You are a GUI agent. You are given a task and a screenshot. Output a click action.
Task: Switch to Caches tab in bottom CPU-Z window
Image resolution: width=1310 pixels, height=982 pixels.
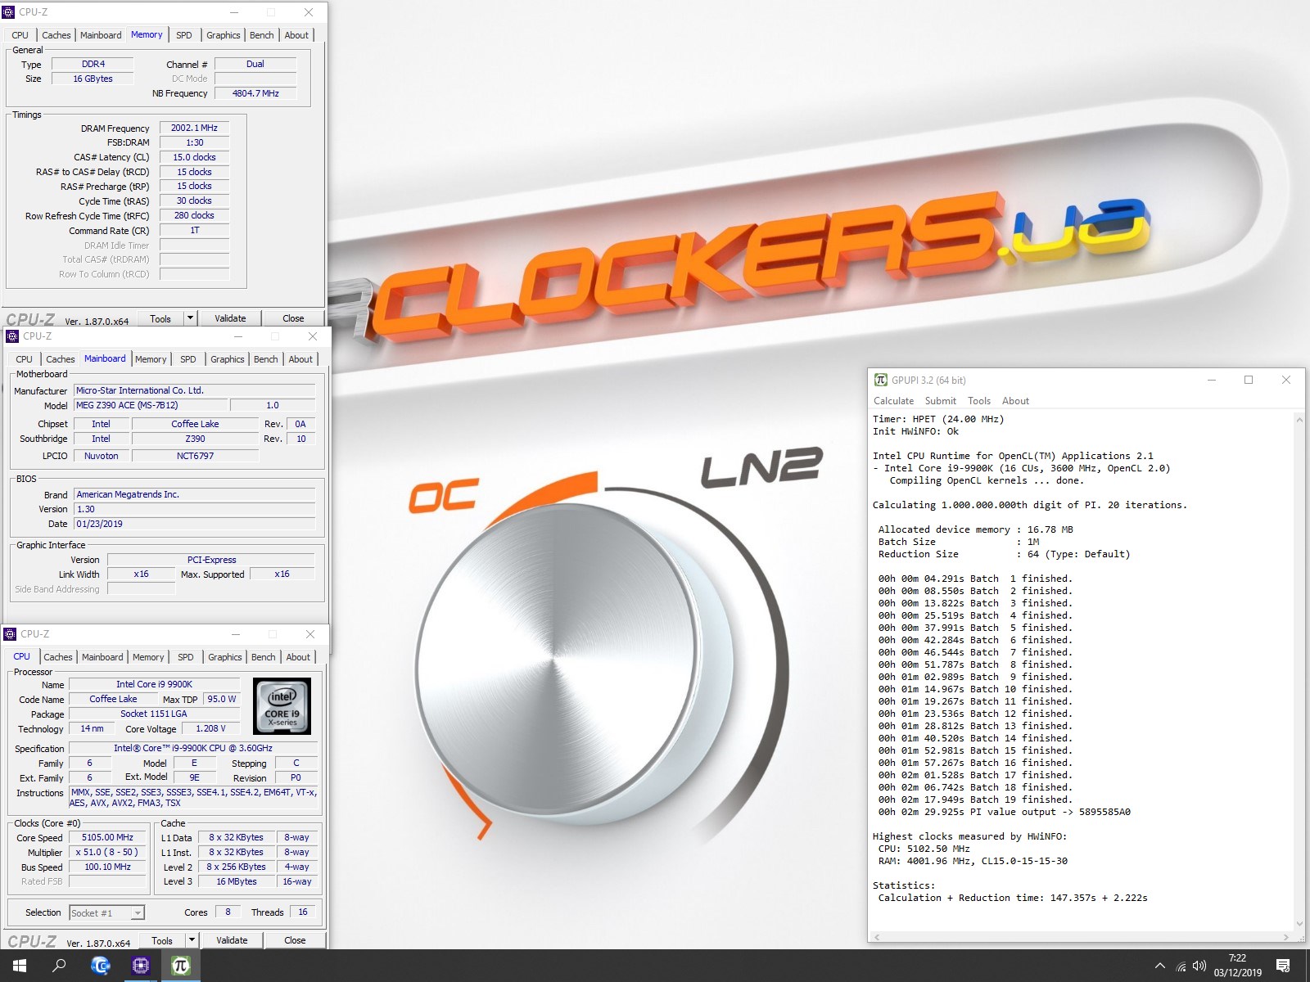(58, 657)
